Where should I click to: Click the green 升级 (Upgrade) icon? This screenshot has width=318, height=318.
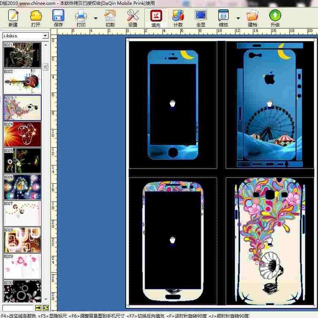tap(275, 18)
